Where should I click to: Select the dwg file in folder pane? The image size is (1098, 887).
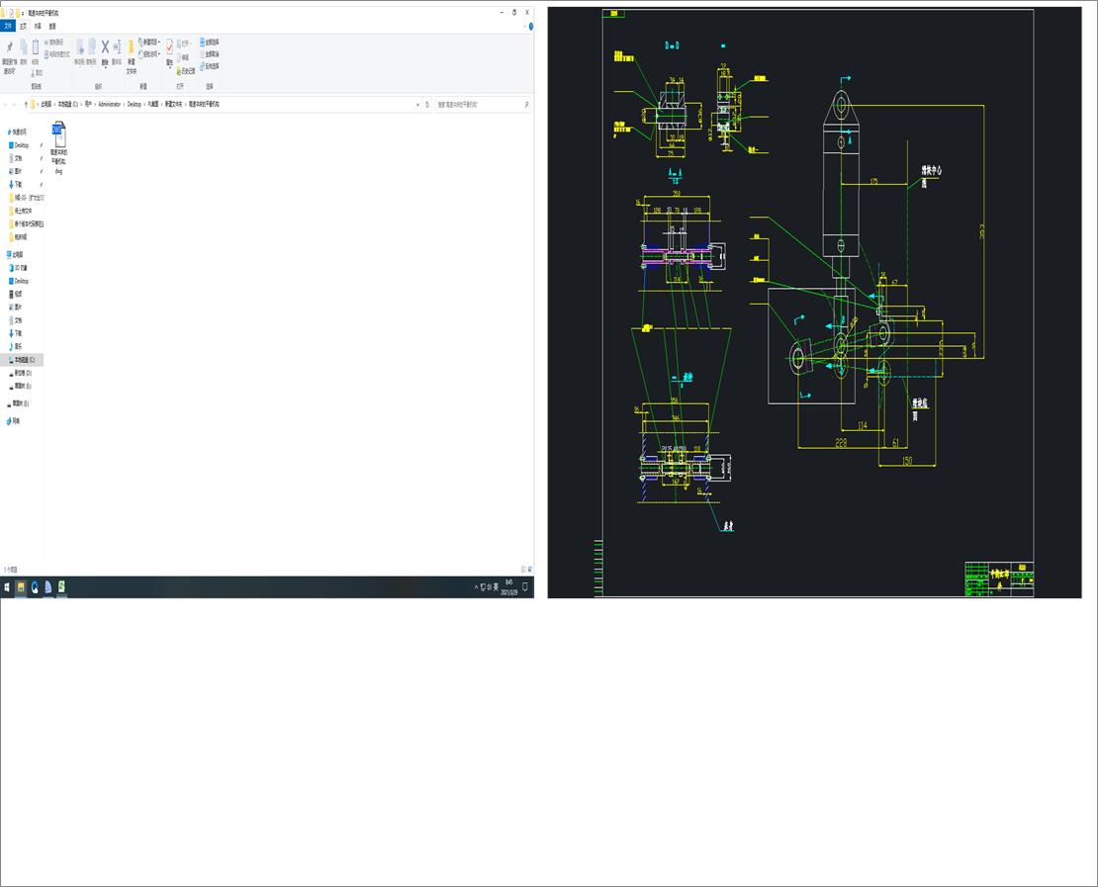58,147
